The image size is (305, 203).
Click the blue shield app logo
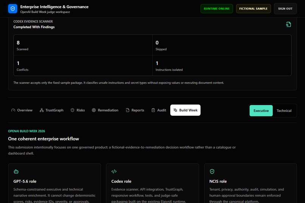pos(12,9)
